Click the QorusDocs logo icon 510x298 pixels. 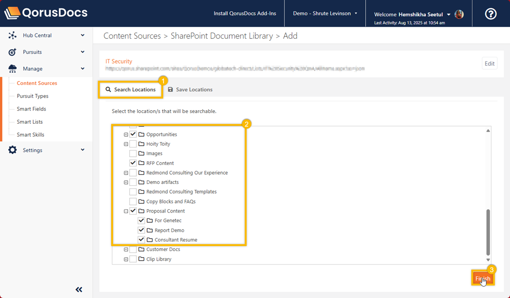coord(13,13)
